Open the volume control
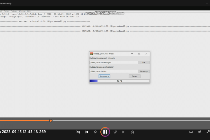The height and width of the screenshot is (140, 210). [x=199, y=132]
